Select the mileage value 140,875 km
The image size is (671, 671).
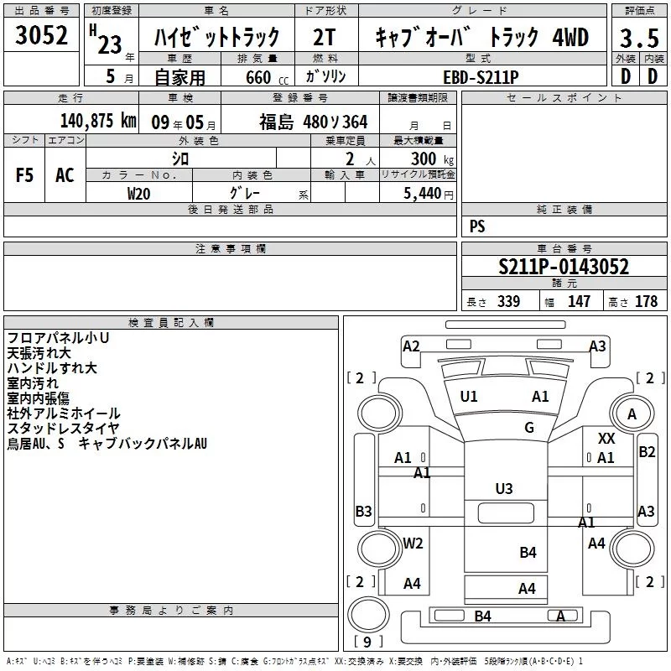98,121
